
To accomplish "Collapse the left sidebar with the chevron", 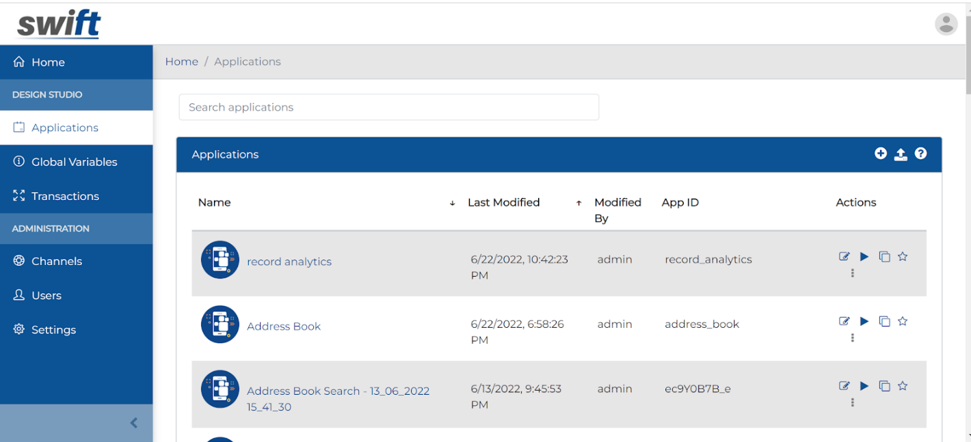I will pos(134,423).
